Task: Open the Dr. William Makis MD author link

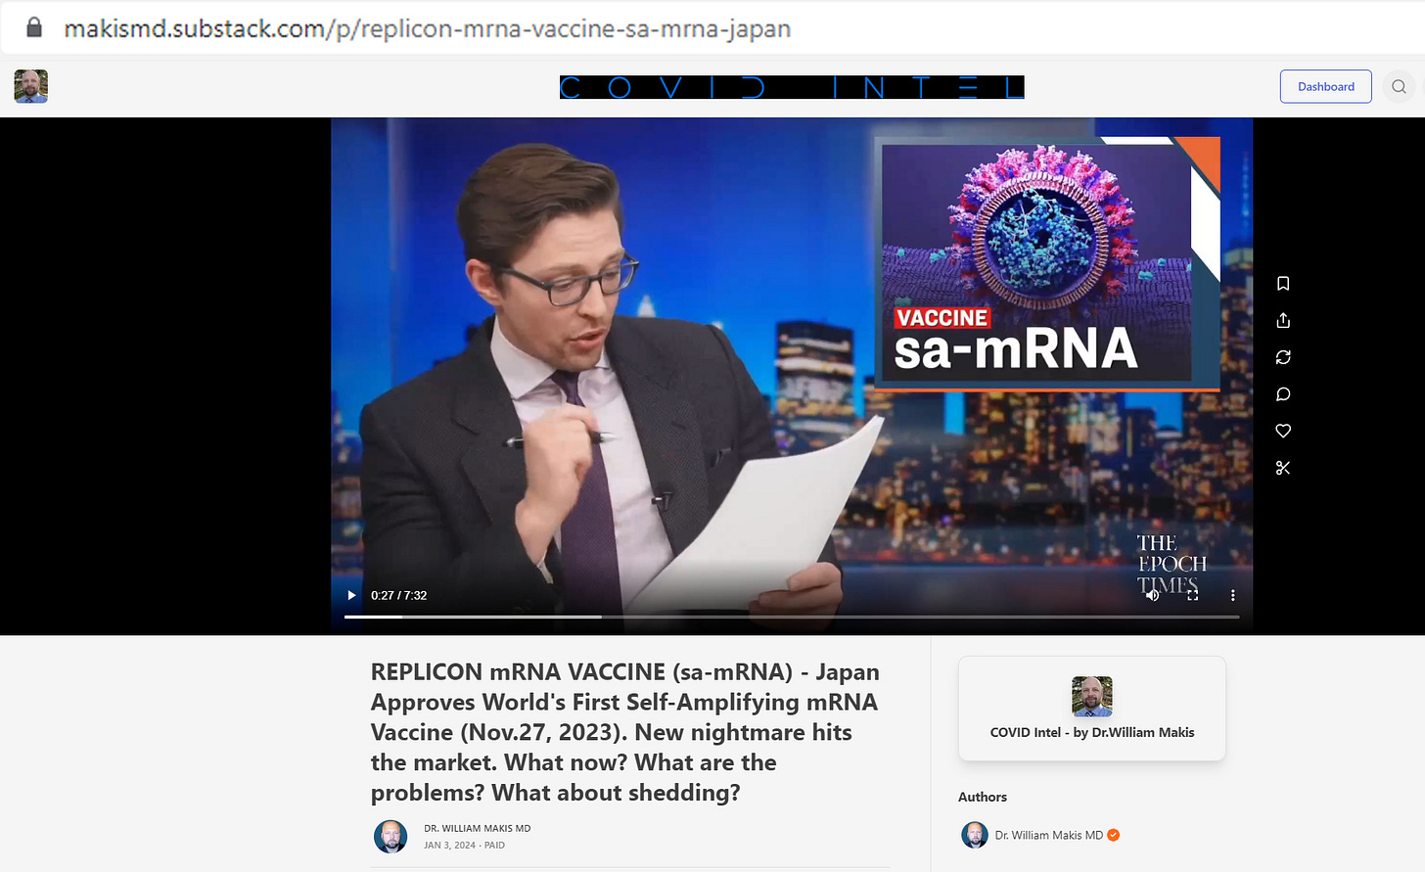Action: click(x=1048, y=835)
